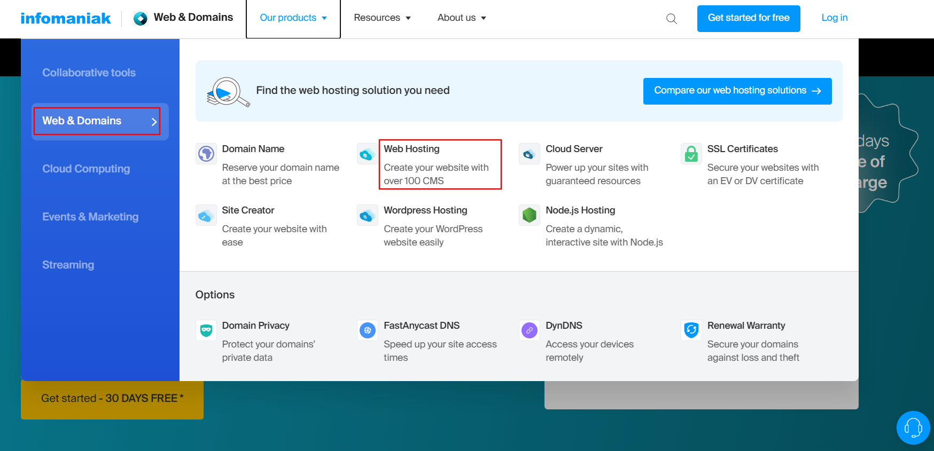Click the infomaniak logo

(66, 19)
